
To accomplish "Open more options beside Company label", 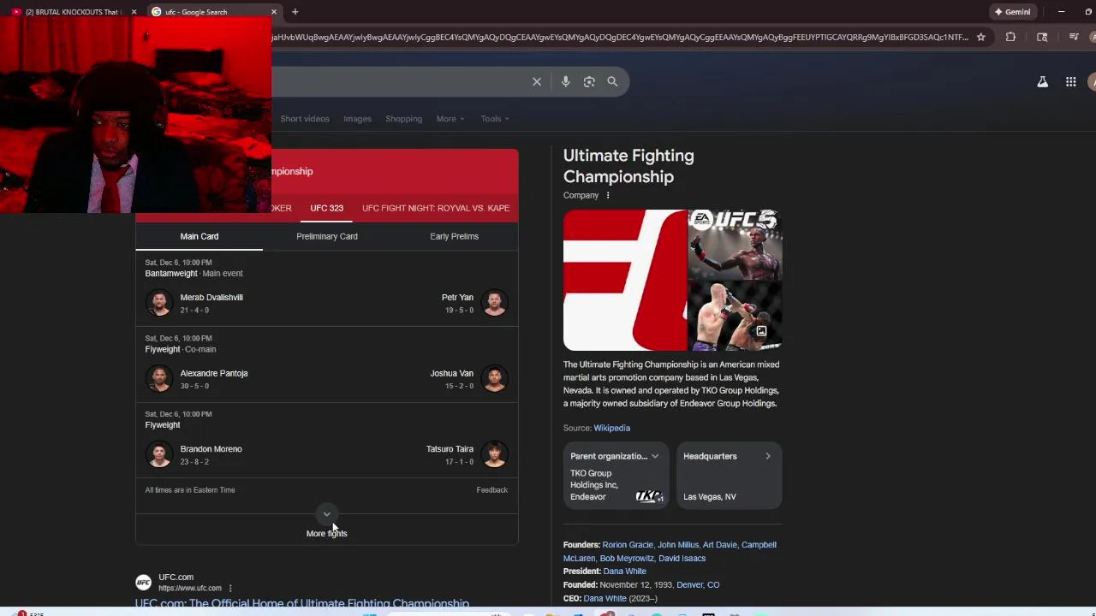I will [x=608, y=195].
